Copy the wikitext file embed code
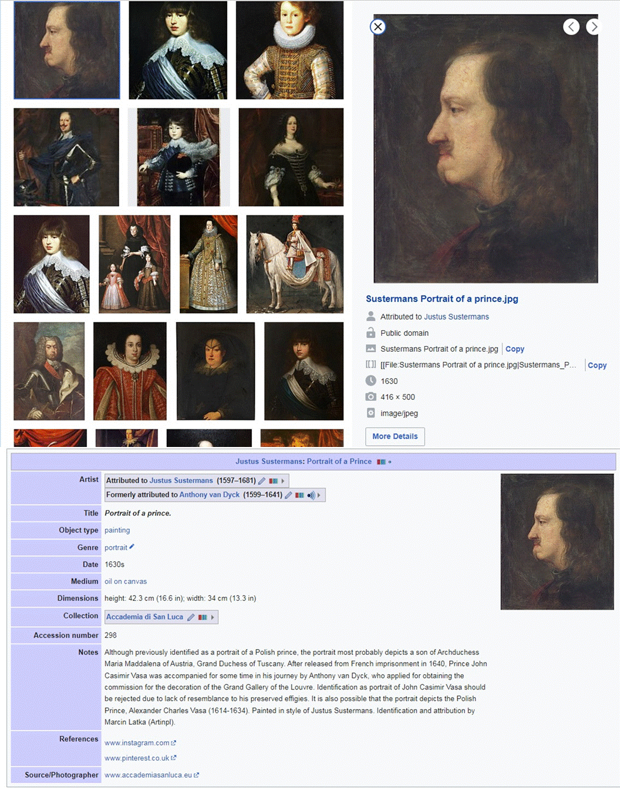620x790 pixels. pos(597,365)
